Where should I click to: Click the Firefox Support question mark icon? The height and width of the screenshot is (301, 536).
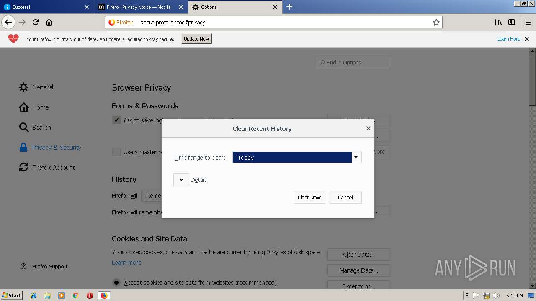[x=23, y=266]
